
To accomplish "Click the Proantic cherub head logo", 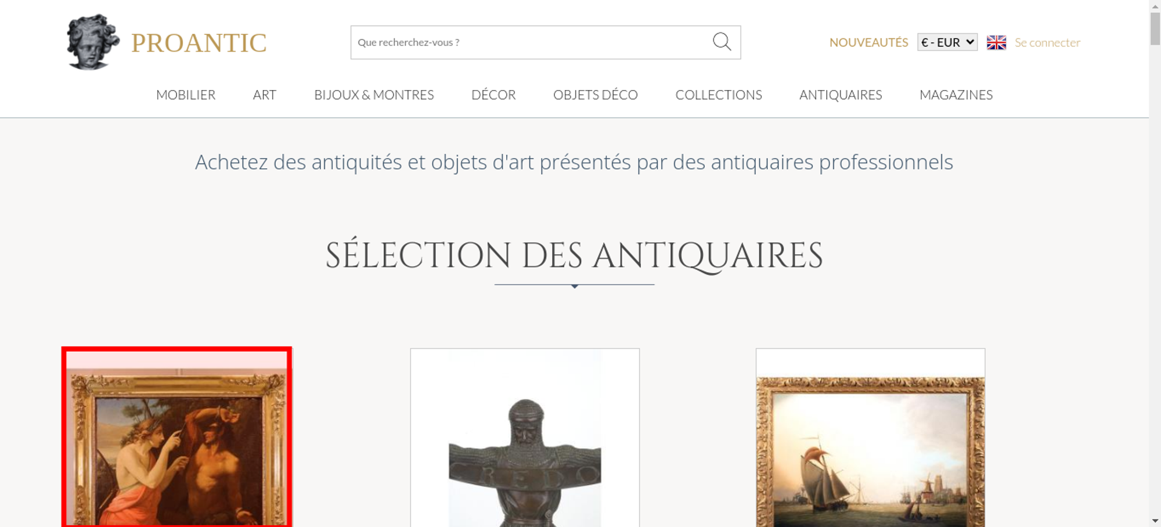I will [92, 42].
